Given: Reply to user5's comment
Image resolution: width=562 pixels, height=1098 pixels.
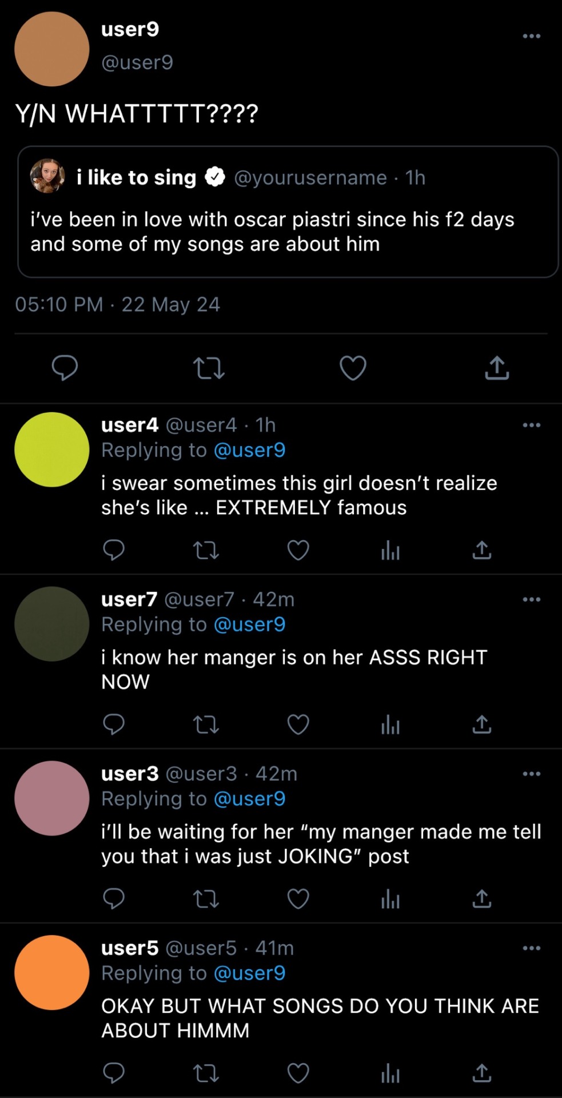Looking at the screenshot, I should click(x=114, y=1073).
